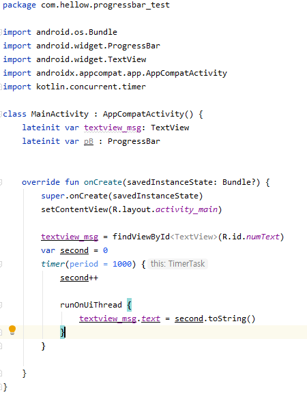The image size is (307, 401).
Task: Click the kotlin.concurrent.timer import
Action: [91, 87]
